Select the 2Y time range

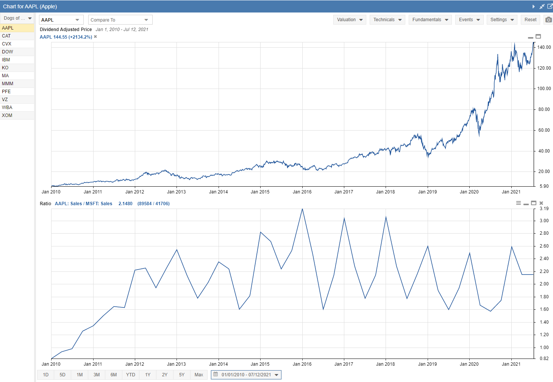pos(165,375)
